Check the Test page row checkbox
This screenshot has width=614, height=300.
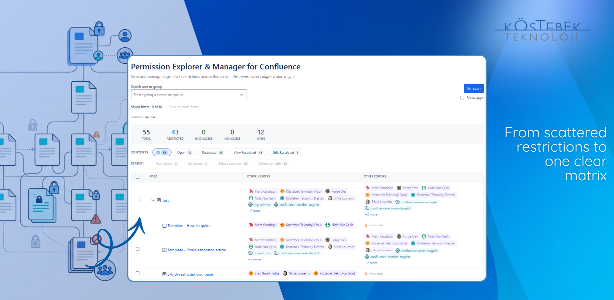point(137,200)
